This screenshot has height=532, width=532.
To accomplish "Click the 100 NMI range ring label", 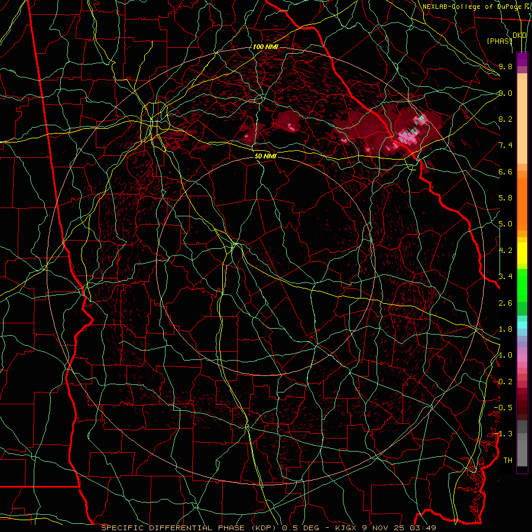I will [x=265, y=47].
